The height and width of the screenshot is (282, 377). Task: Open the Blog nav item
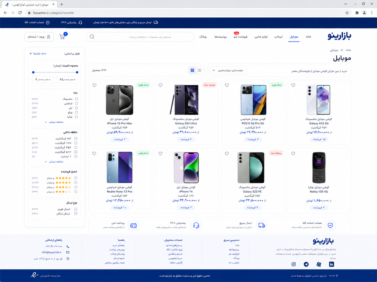click(x=203, y=37)
